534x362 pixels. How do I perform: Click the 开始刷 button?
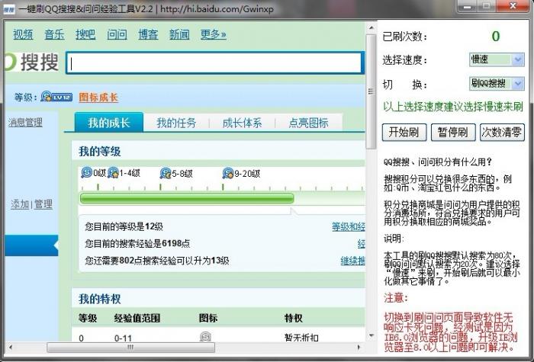[404, 133]
